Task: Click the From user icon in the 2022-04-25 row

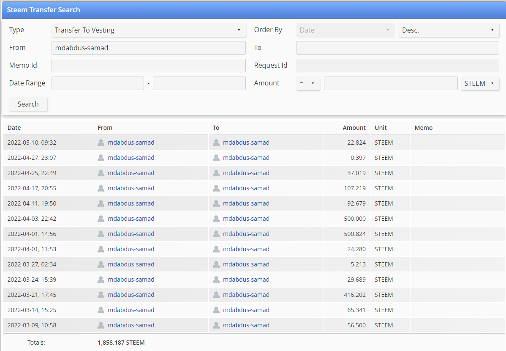Action: pyautogui.click(x=101, y=173)
